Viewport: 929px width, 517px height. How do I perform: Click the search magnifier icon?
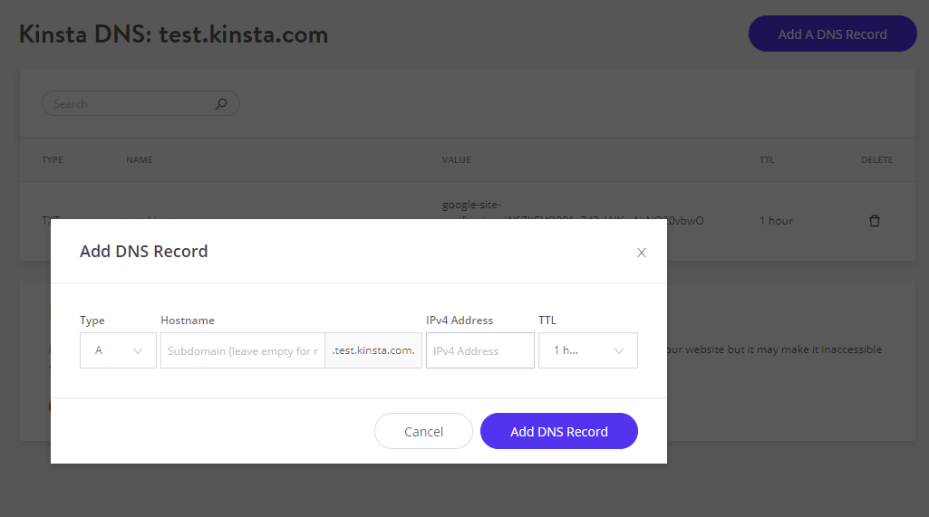point(221,103)
